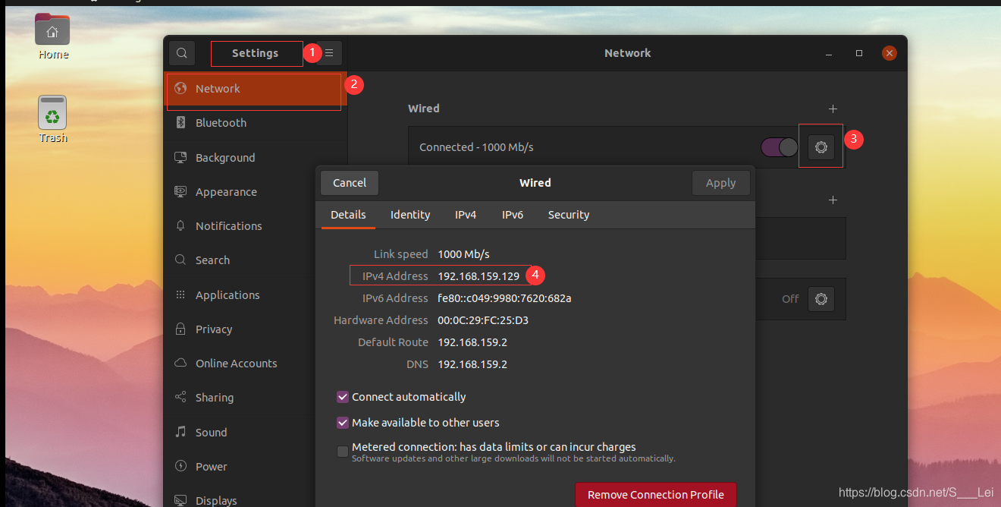Click the Displays icon in sidebar

[x=180, y=500]
